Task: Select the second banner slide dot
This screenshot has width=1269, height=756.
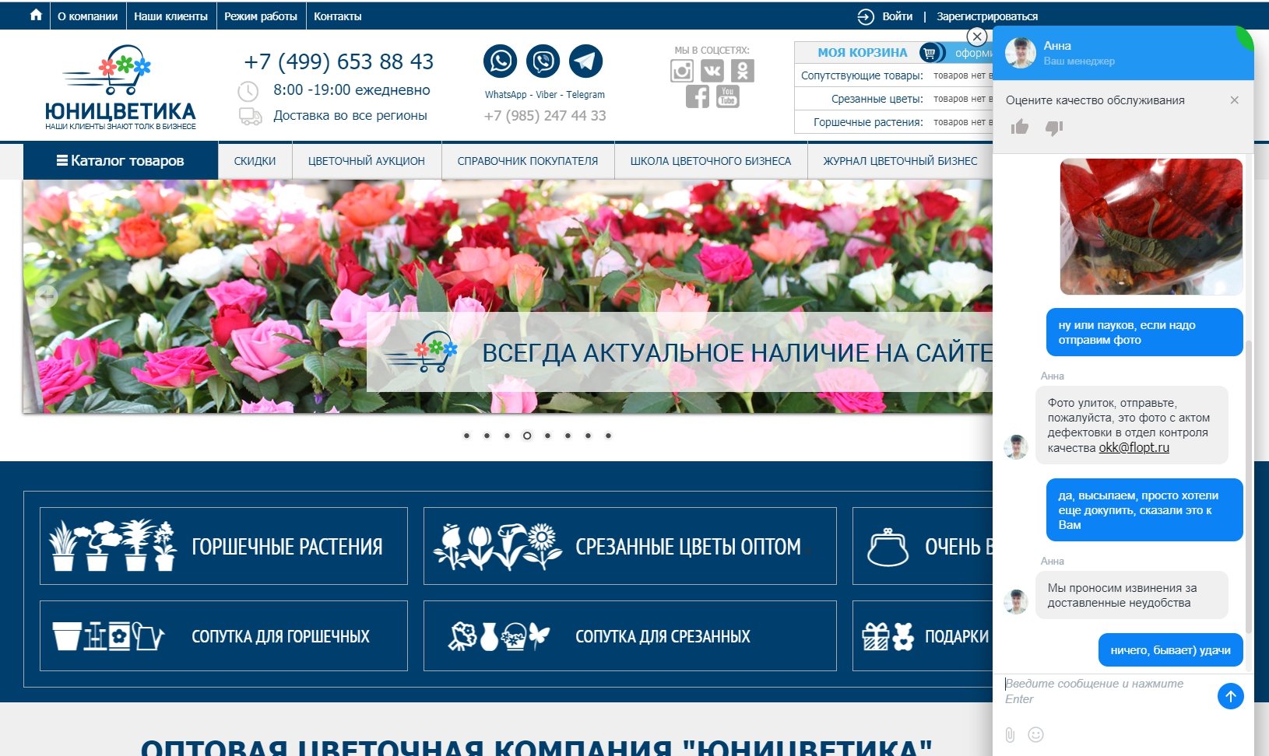Action: click(x=487, y=436)
